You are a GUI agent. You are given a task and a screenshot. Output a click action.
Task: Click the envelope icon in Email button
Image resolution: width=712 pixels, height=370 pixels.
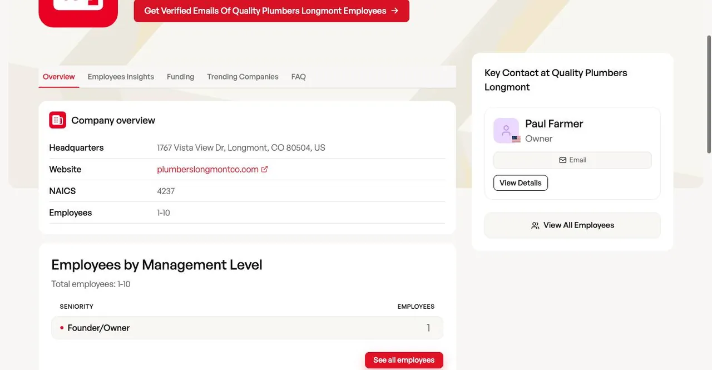562,160
